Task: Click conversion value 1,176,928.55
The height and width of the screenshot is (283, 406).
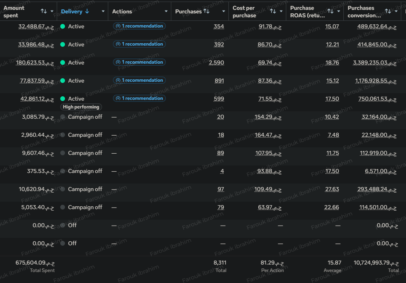Action: click(x=376, y=81)
